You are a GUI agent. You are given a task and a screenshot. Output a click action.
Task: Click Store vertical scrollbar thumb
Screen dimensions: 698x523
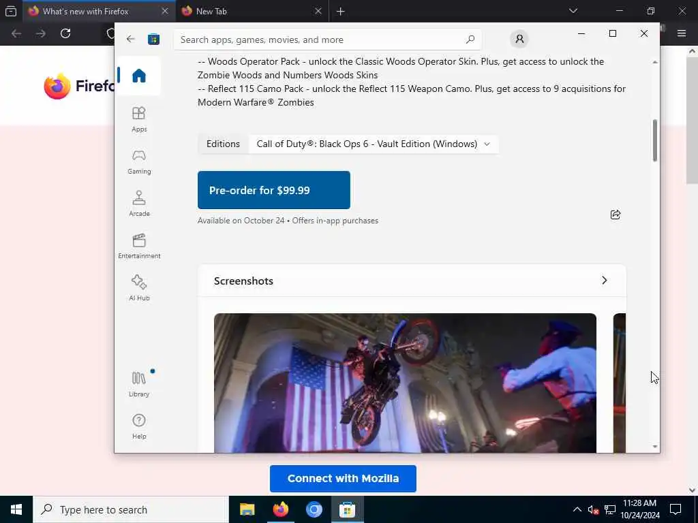coord(655,140)
